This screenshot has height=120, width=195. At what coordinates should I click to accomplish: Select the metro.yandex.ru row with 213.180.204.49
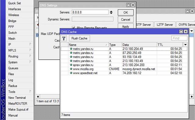pos(124,49)
